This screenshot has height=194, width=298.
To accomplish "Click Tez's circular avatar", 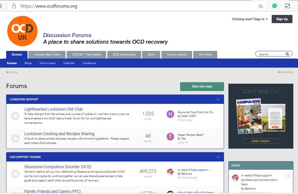I will 170,136.
